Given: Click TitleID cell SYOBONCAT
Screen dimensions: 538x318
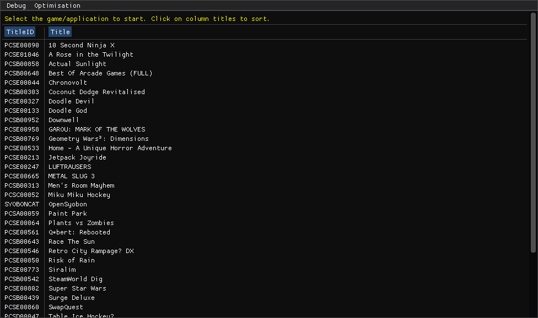Looking at the screenshot, I should (22, 204).
